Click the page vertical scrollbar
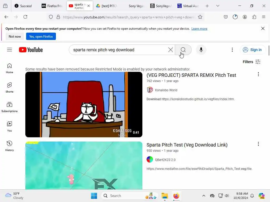This screenshot has height=202, width=270. pos(269,50)
